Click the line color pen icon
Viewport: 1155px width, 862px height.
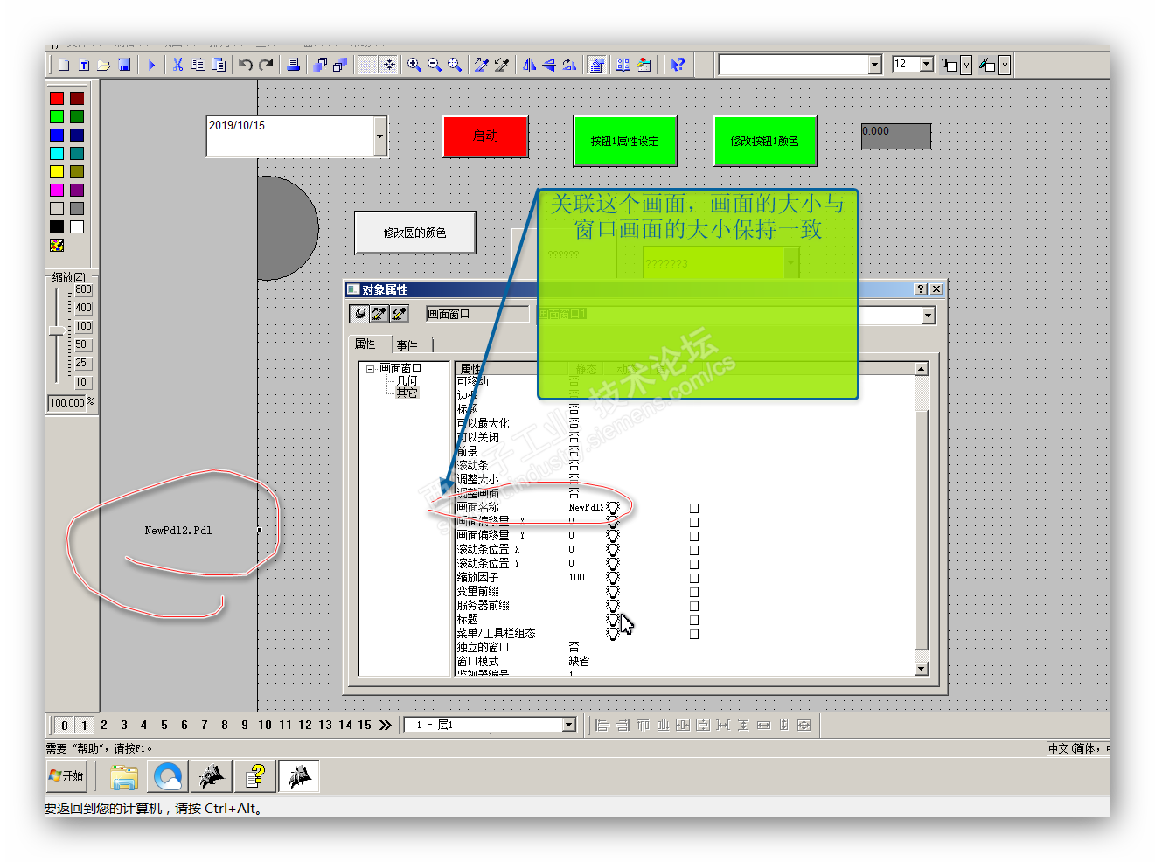pyautogui.click(x=987, y=65)
